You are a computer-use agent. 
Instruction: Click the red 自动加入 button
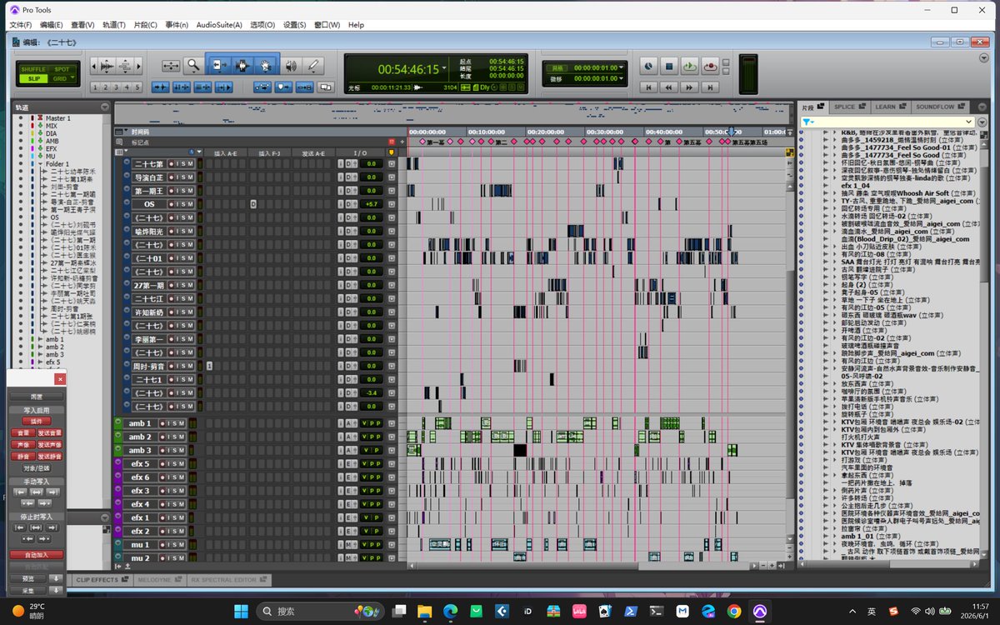[x=36, y=554]
